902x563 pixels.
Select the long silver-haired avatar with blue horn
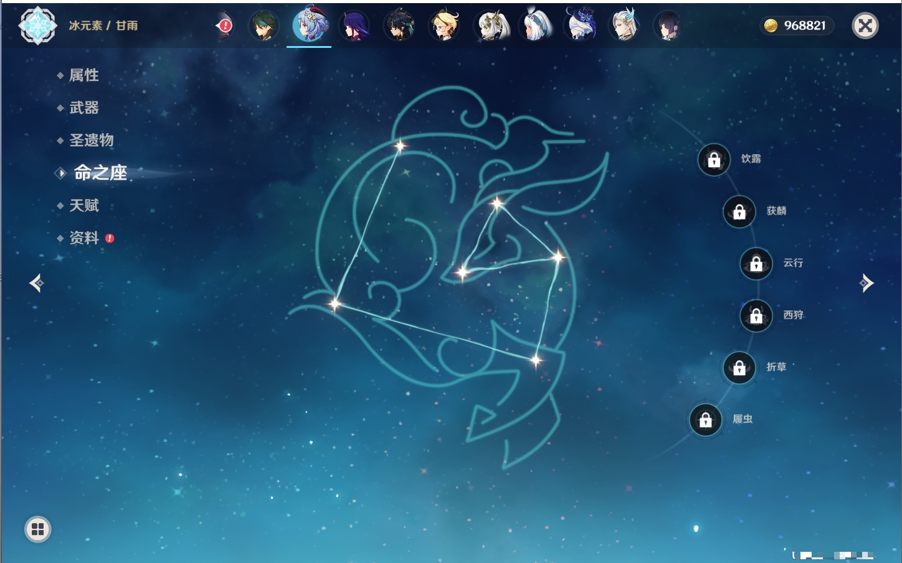(625, 26)
